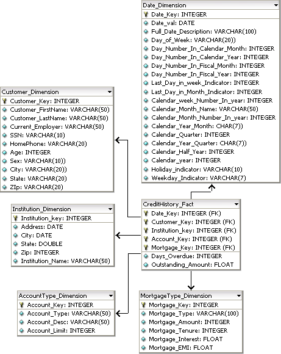Click the diamond icon beside Holiday_indicator column
This screenshot has height=354, width=281.
pos(146,169)
